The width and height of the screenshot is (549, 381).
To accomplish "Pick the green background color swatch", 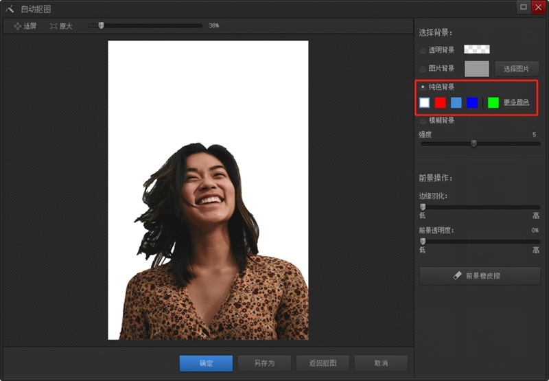I will coord(493,102).
